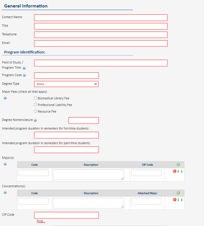Focus the Program Code input field

point(66,76)
